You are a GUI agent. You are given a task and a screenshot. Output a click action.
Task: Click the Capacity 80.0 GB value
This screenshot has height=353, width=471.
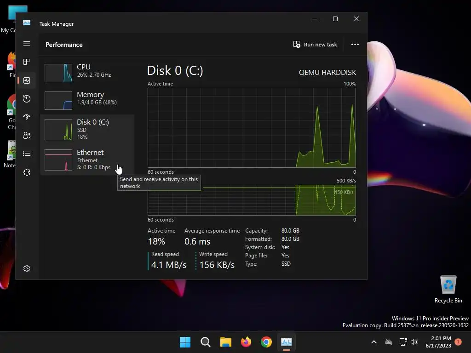tap(290, 231)
